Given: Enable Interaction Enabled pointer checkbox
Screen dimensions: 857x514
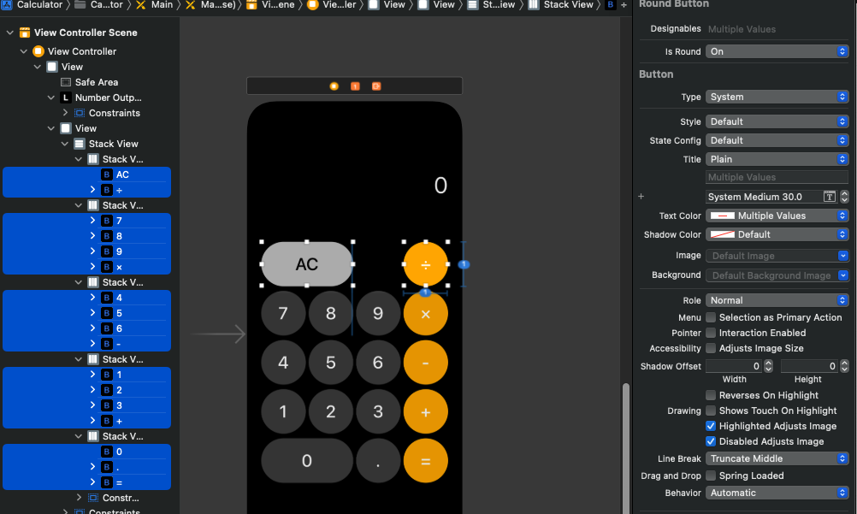Looking at the screenshot, I should [711, 333].
